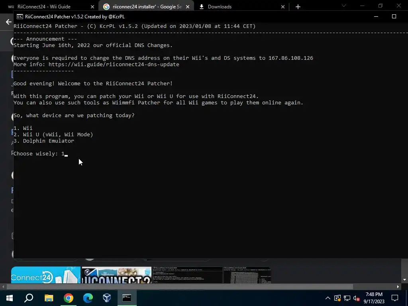
Task: Click the security warning tray icon
Action: 337,298
